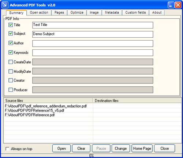Click in the Keywords text field

tap(93, 53)
